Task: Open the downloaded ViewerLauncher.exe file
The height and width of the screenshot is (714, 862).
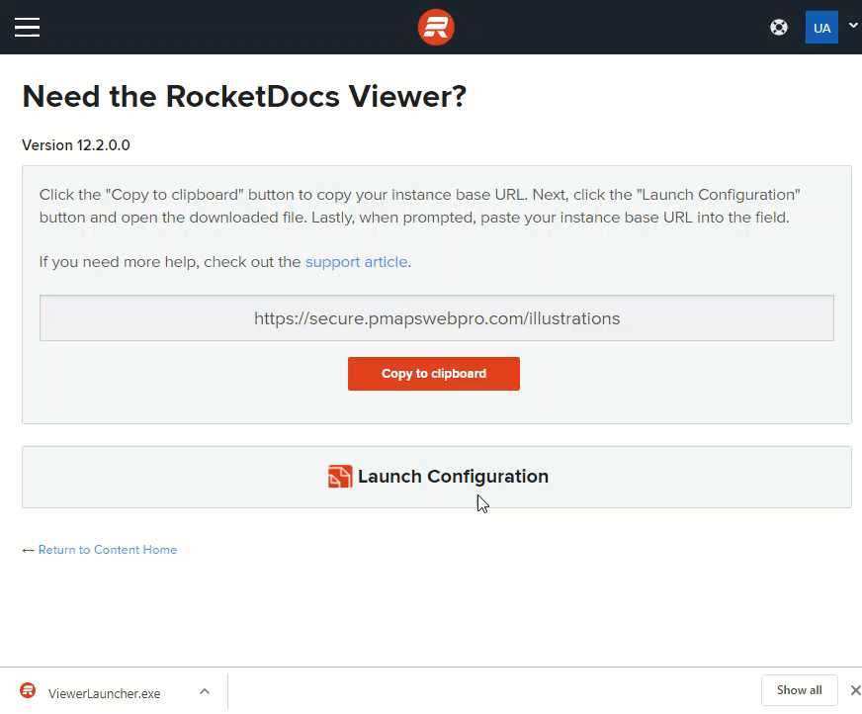Action: coord(105,693)
